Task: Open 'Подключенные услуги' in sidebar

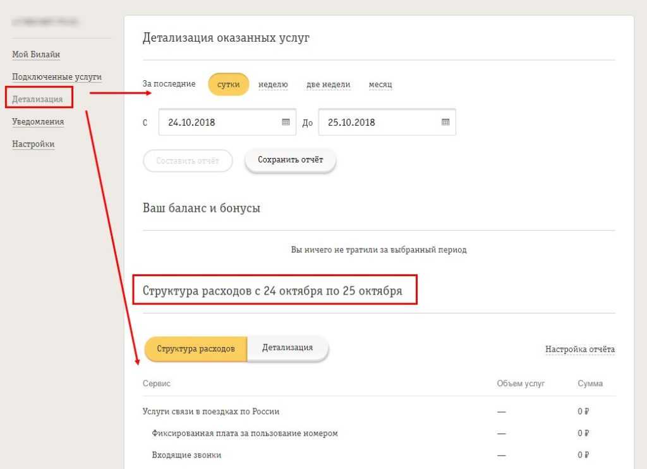Action: [x=57, y=76]
